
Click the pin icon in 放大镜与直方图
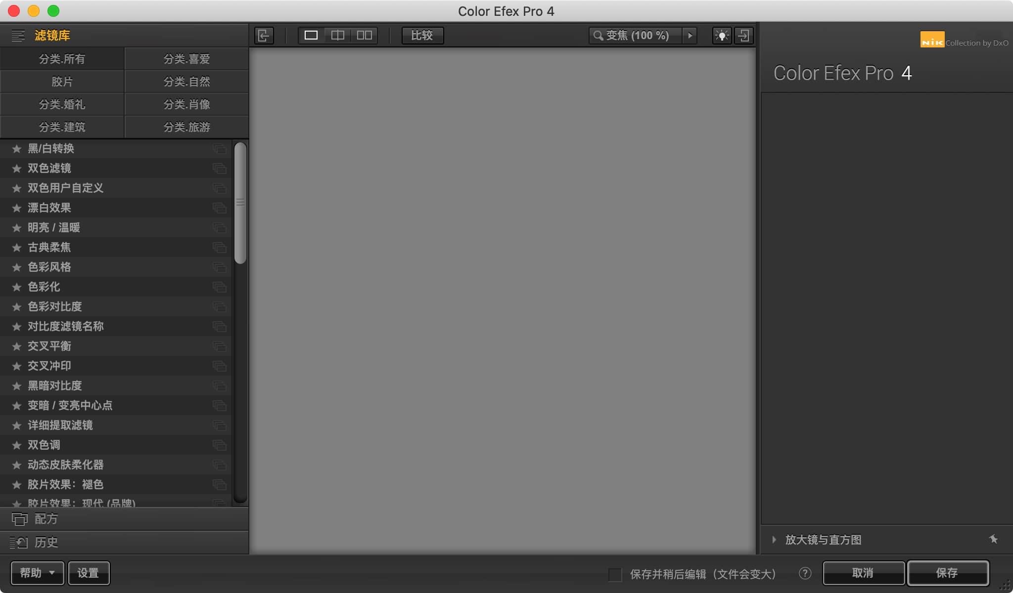point(993,539)
